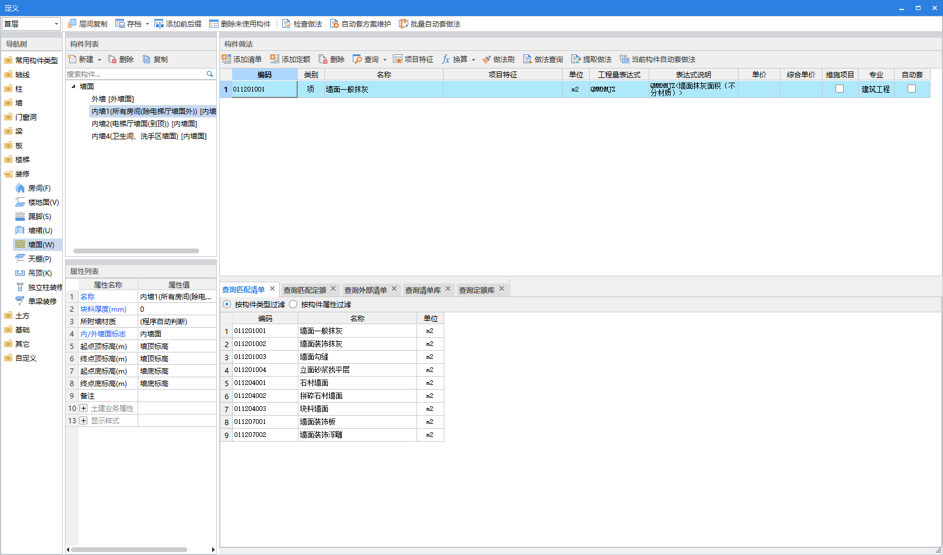Click 删除 in the 构件做法 toolbar
Image resolution: width=943 pixels, height=555 pixels.
point(331,59)
